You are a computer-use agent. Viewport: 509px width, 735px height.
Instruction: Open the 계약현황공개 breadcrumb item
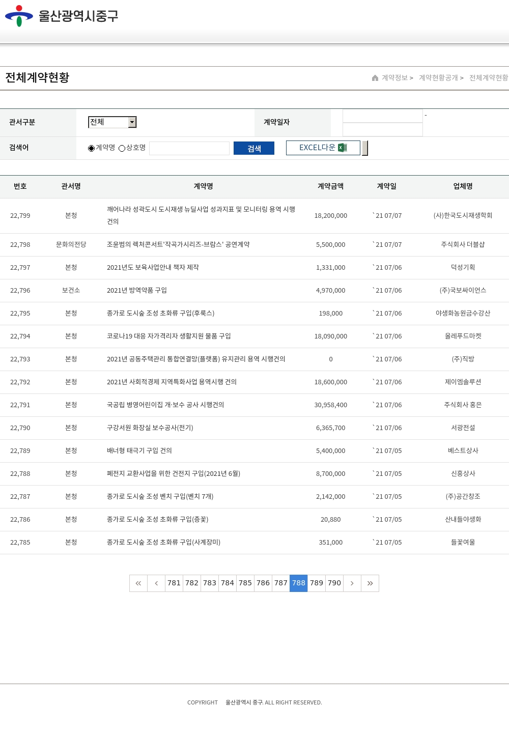coord(438,78)
